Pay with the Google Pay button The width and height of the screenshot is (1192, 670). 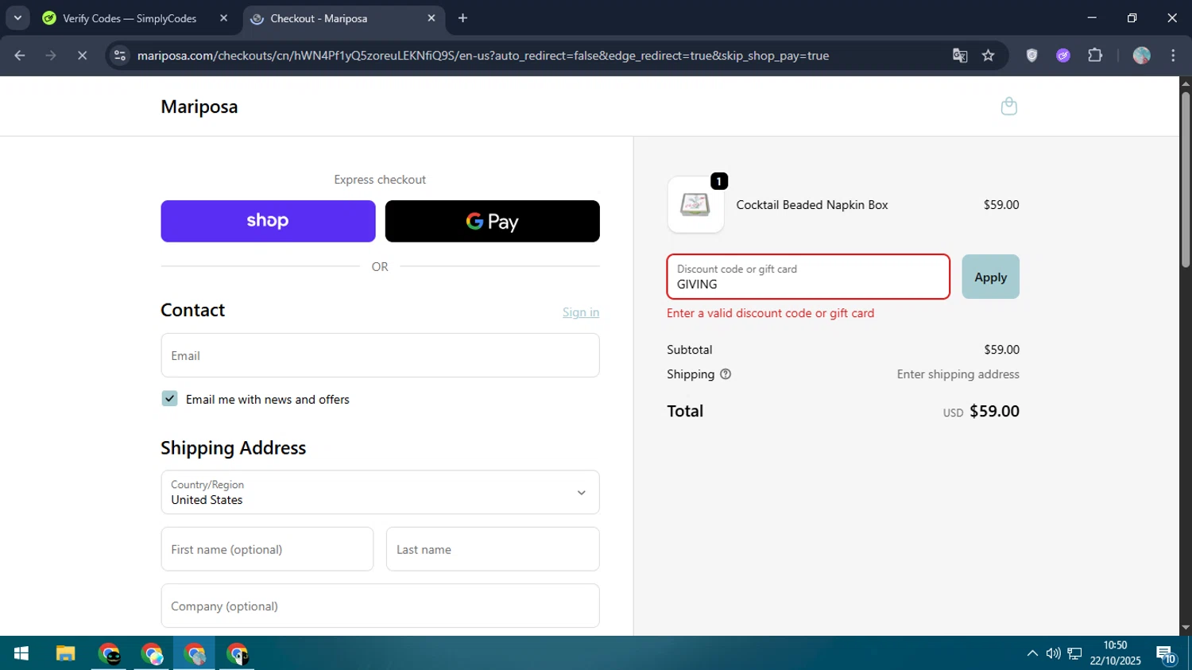[492, 221]
